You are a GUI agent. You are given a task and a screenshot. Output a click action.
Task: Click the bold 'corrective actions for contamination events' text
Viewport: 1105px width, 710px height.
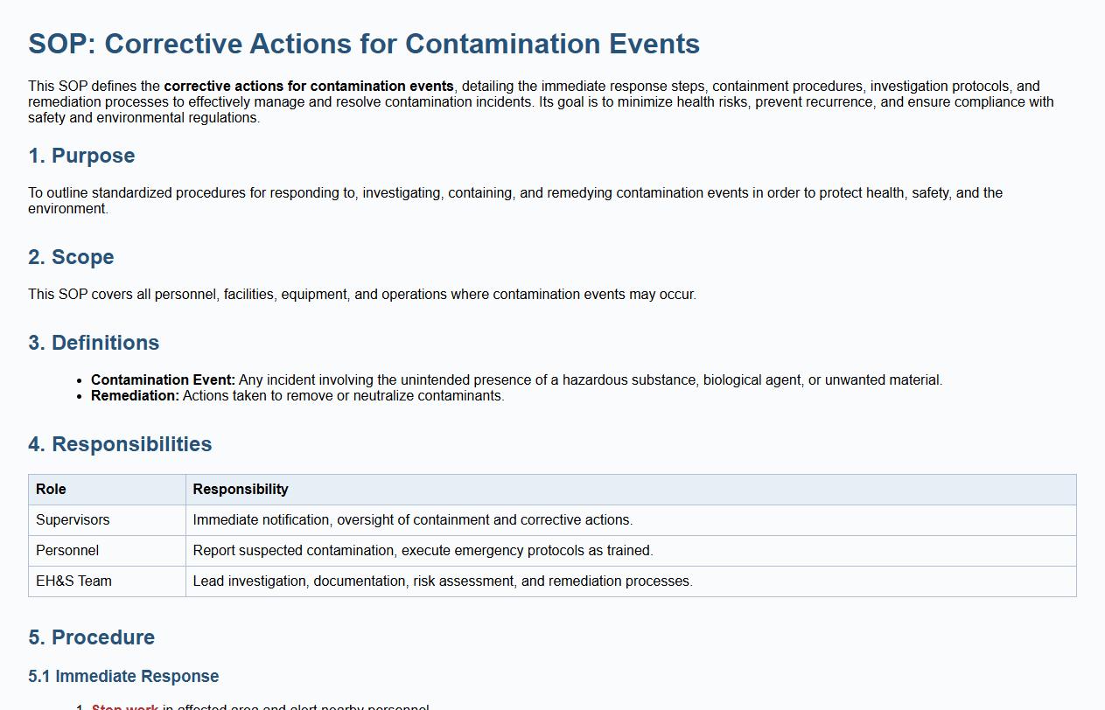click(x=309, y=87)
